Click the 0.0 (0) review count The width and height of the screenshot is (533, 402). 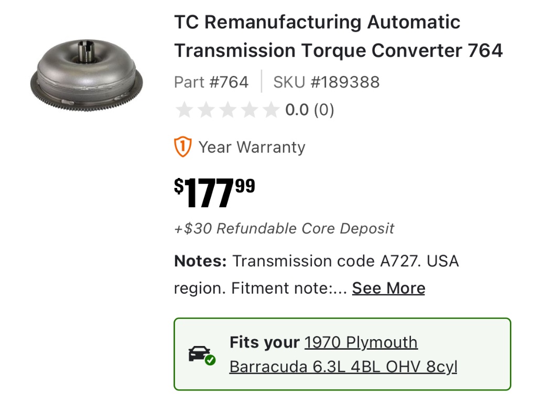[x=309, y=110]
